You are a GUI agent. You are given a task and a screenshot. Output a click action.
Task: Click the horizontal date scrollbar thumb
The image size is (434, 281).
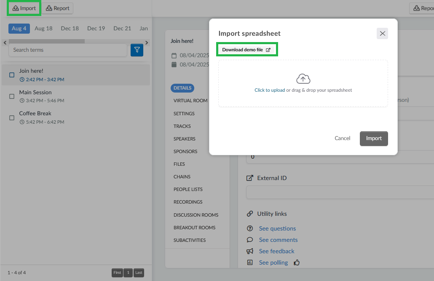[x=47, y=41]
